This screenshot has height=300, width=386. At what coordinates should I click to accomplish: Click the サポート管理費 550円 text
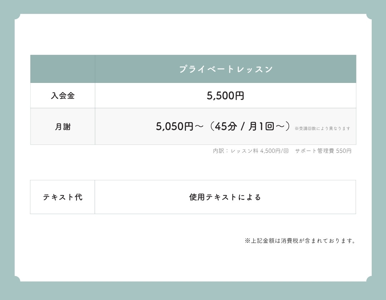(x=323, y=151)
